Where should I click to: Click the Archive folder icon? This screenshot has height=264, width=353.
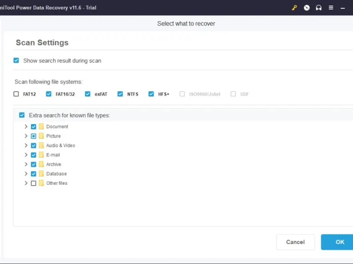(x=41, y=164)
